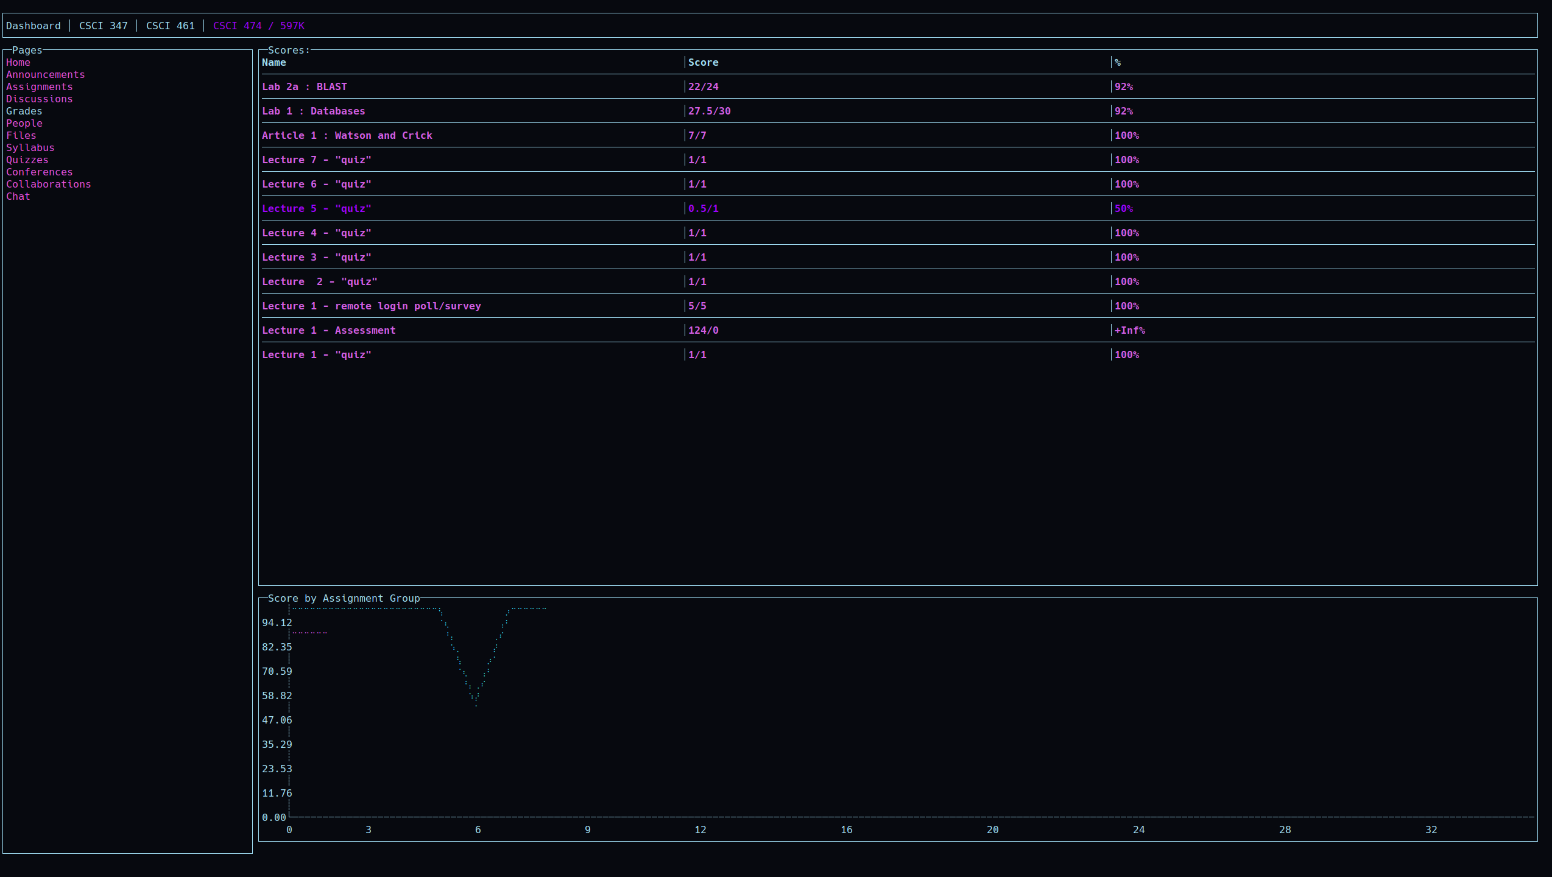Select Lab 2a : BLAST row
Image resolution: width=1552 pixels, height=877 pixels.
coord(305,86)
